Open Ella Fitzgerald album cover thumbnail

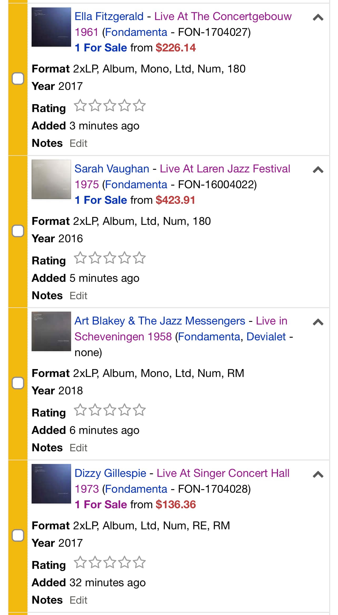(51, 27)
